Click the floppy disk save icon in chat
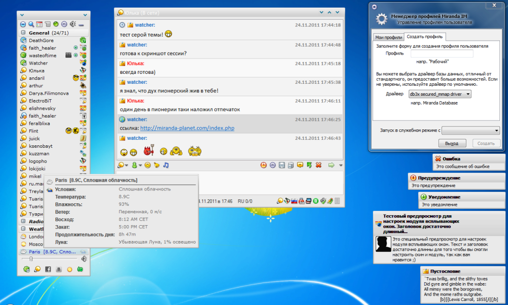Viewport: 508px width, 305px height. tap(282, 165)
